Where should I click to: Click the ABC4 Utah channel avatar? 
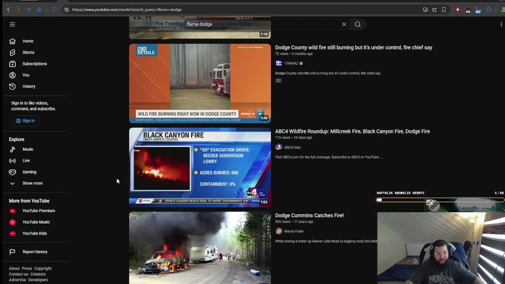coord(279,147)
